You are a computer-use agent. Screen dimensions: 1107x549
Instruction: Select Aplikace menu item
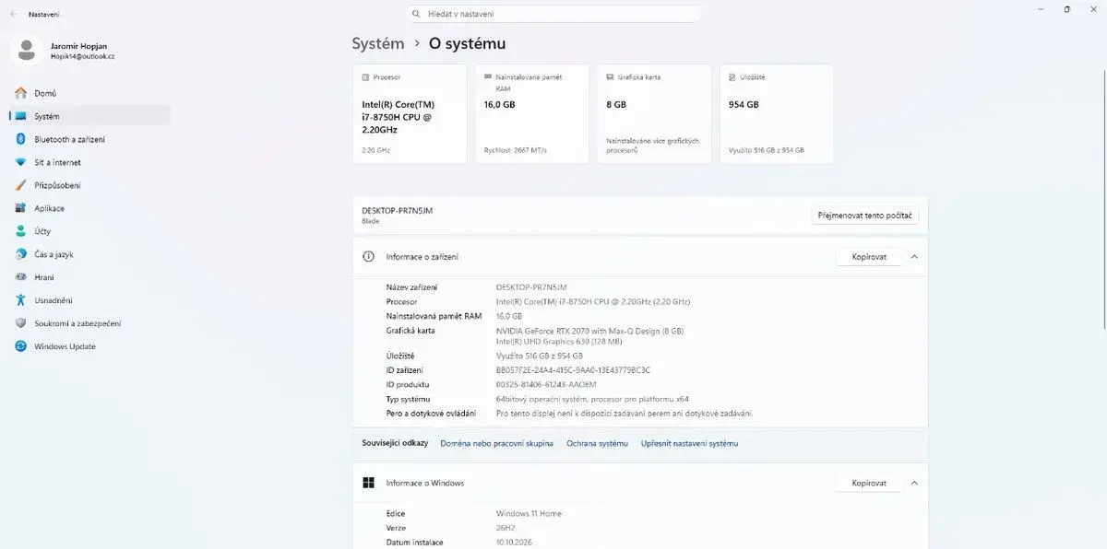point(89,208)
